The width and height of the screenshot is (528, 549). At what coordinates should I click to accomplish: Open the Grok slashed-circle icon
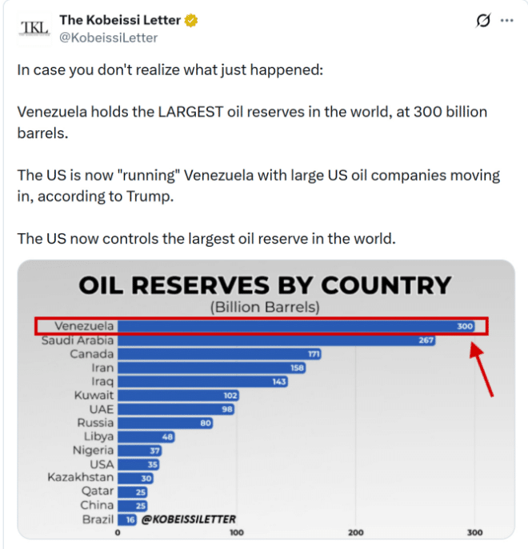click(x=482, y=21)
